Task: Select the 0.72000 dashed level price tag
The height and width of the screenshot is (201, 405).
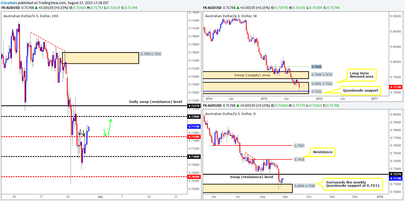Action: tap(194, 116)
